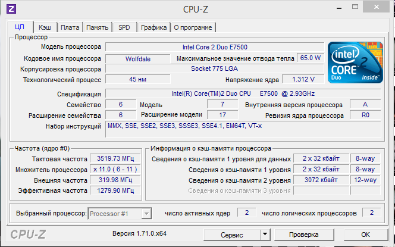
Task: Click the Intel Core 2 Duo inside logo
Action: tap(355, 62)
